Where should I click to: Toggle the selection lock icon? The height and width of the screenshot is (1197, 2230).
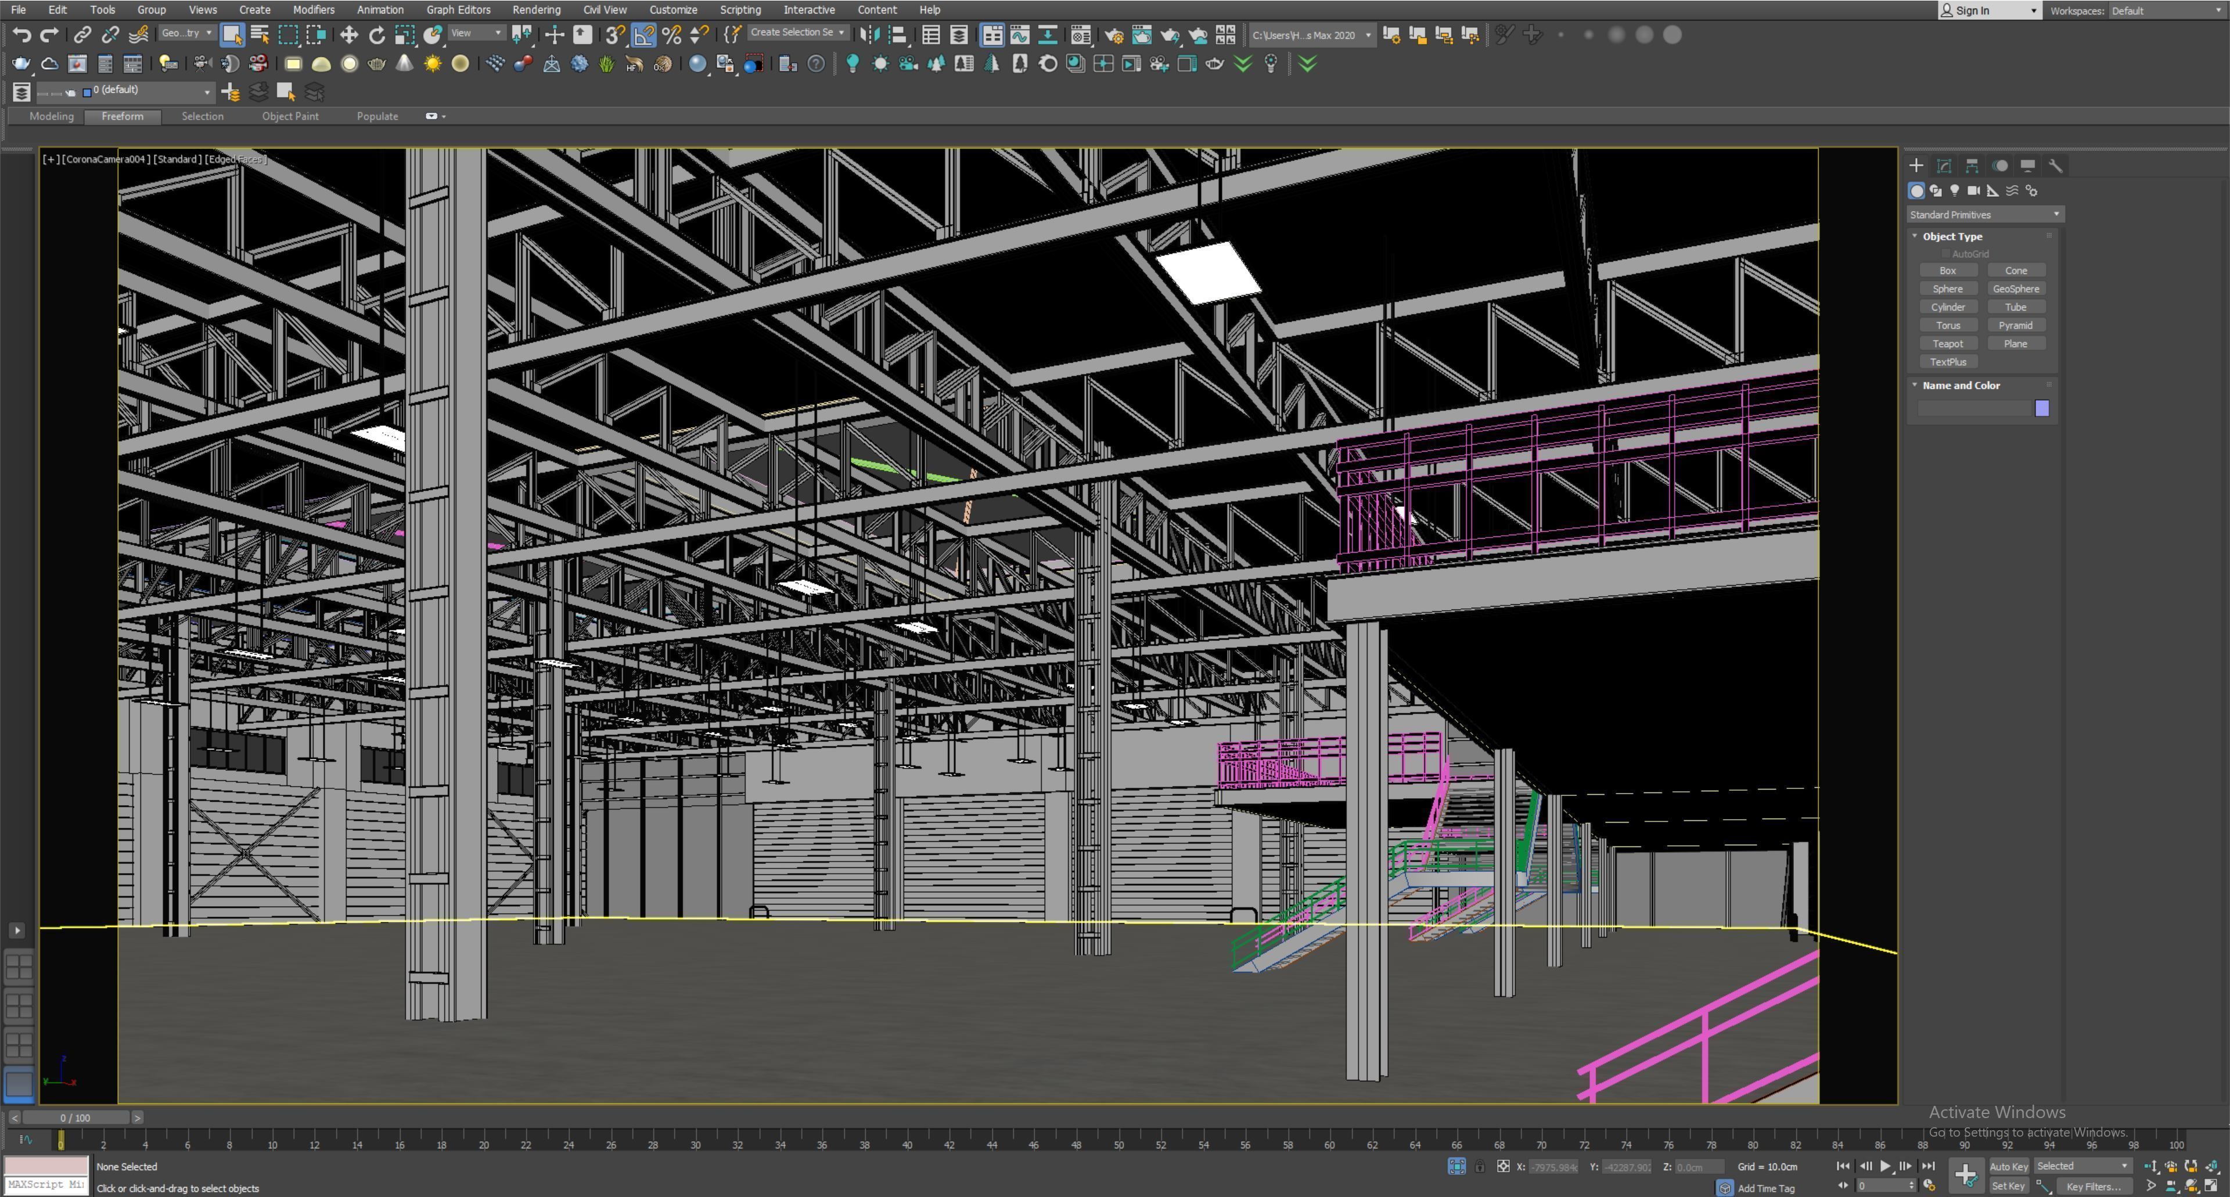click(1480, 1167)
